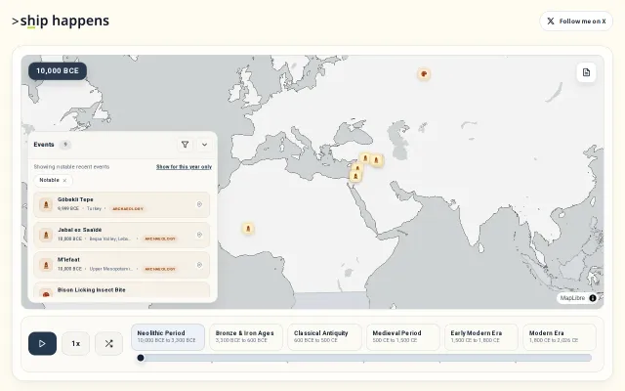The image size is (625, 391).
Task: Click the Jabal es Saaïdé monument icon
Action: pos(46,235)
